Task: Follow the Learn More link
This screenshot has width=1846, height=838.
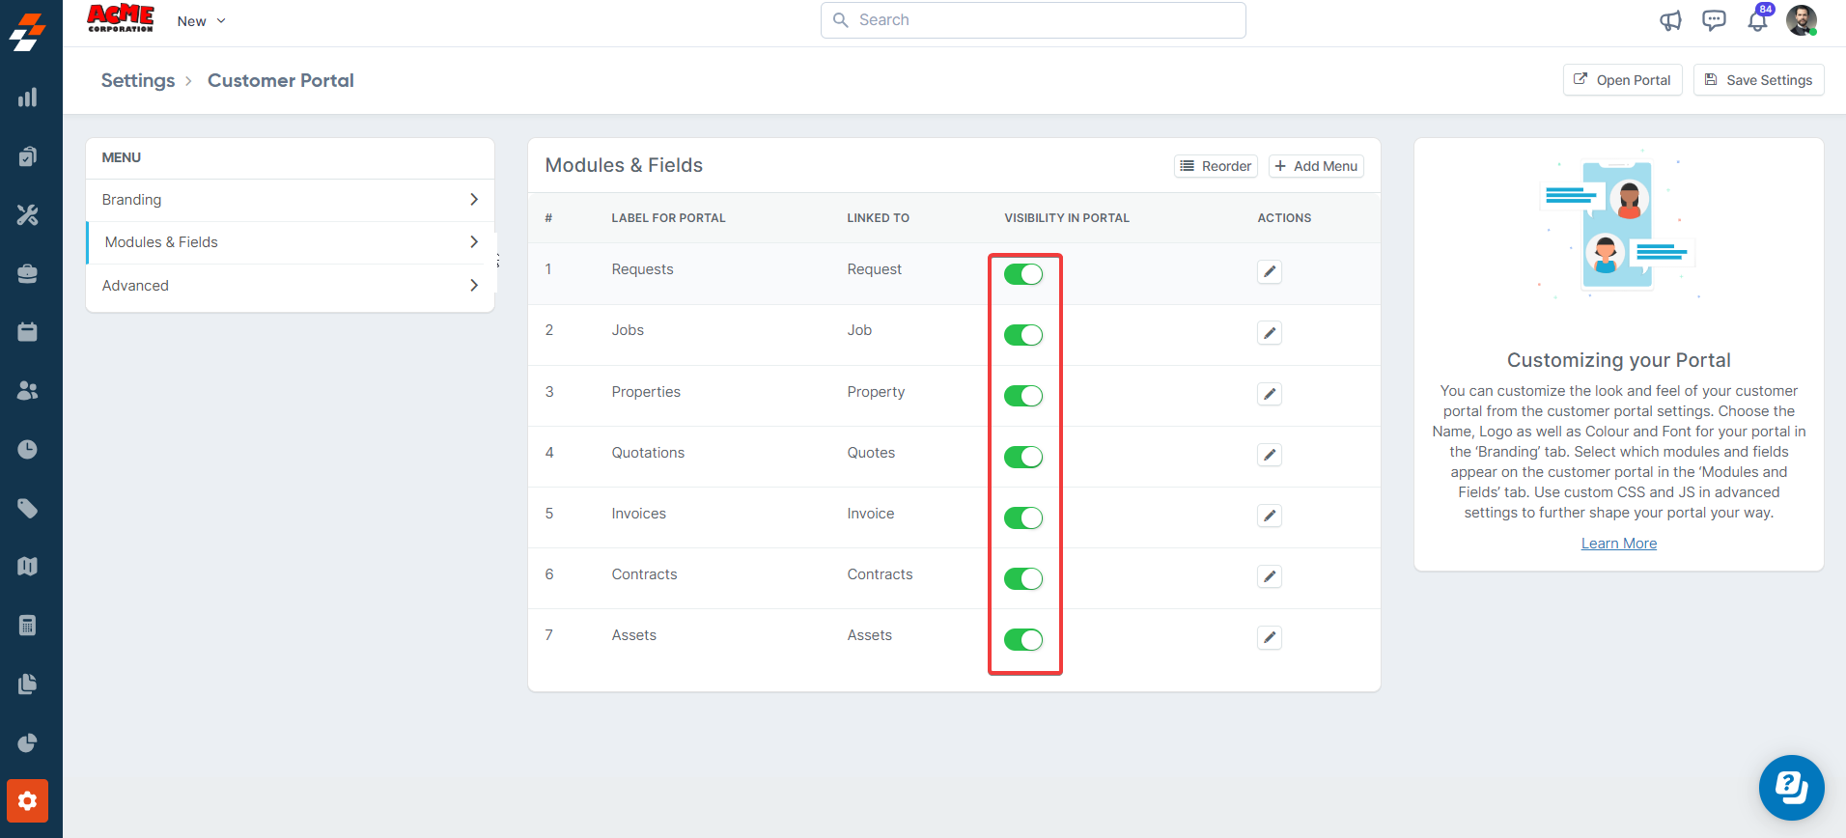Action: pyautogui.click(x=1618, y=544)
